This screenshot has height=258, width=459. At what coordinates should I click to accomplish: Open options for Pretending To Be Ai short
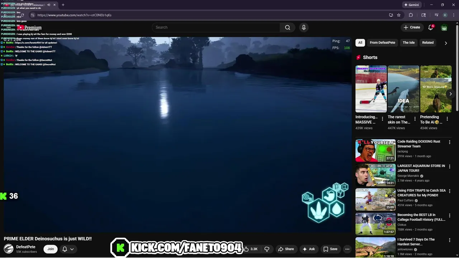coord(447,119)
